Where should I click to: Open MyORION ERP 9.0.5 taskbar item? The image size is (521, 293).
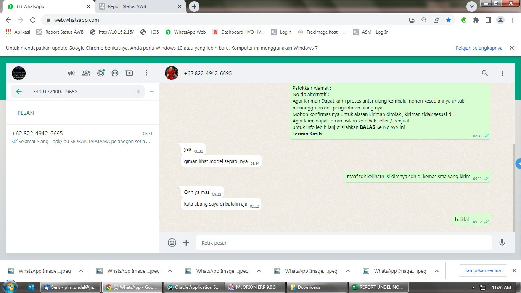255,287
